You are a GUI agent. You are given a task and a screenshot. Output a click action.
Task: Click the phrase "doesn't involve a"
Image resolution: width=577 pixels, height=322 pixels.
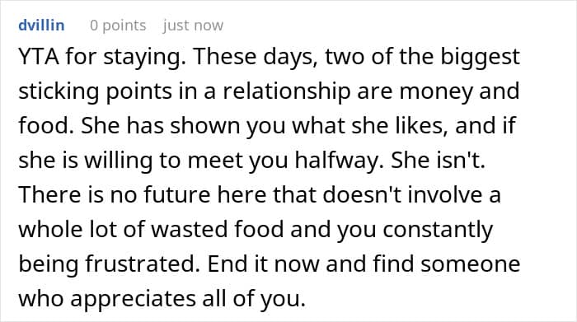[412, 195]
